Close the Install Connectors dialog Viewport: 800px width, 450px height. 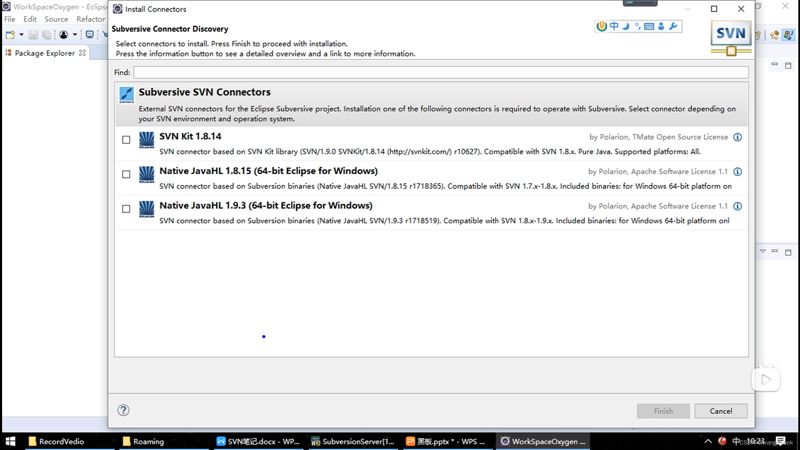[741, 9]
